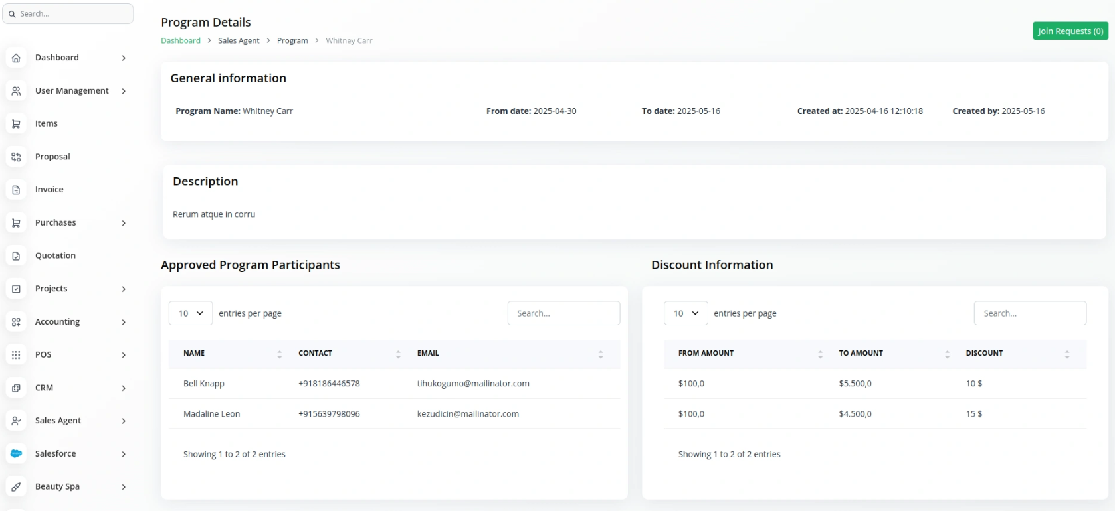Viewport: 1115px width, 511px height.
Task: Click the Sales Agent person icon
Action: point(16,421)
